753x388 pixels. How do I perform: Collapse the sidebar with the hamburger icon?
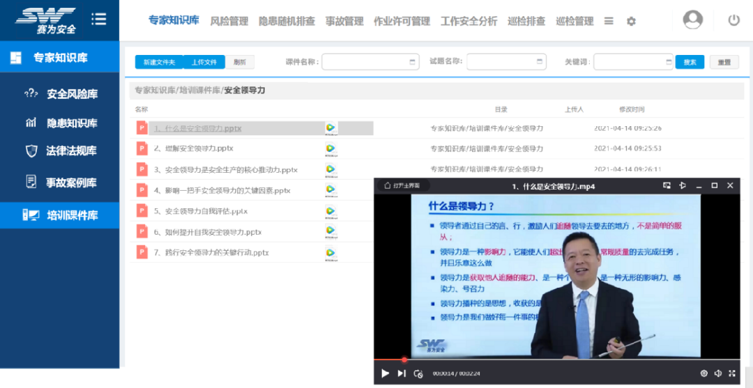coord(99,19)
